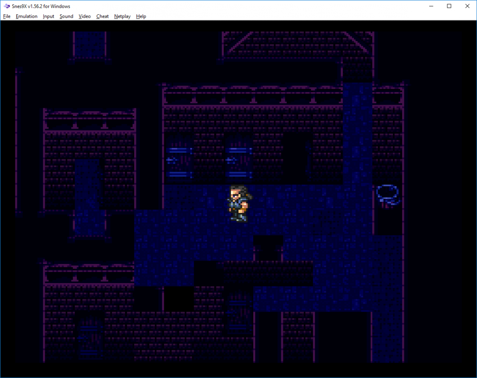Maximize the Snes9X window
Viewport: 477px width, 378px height.
(x=449, y=6)
